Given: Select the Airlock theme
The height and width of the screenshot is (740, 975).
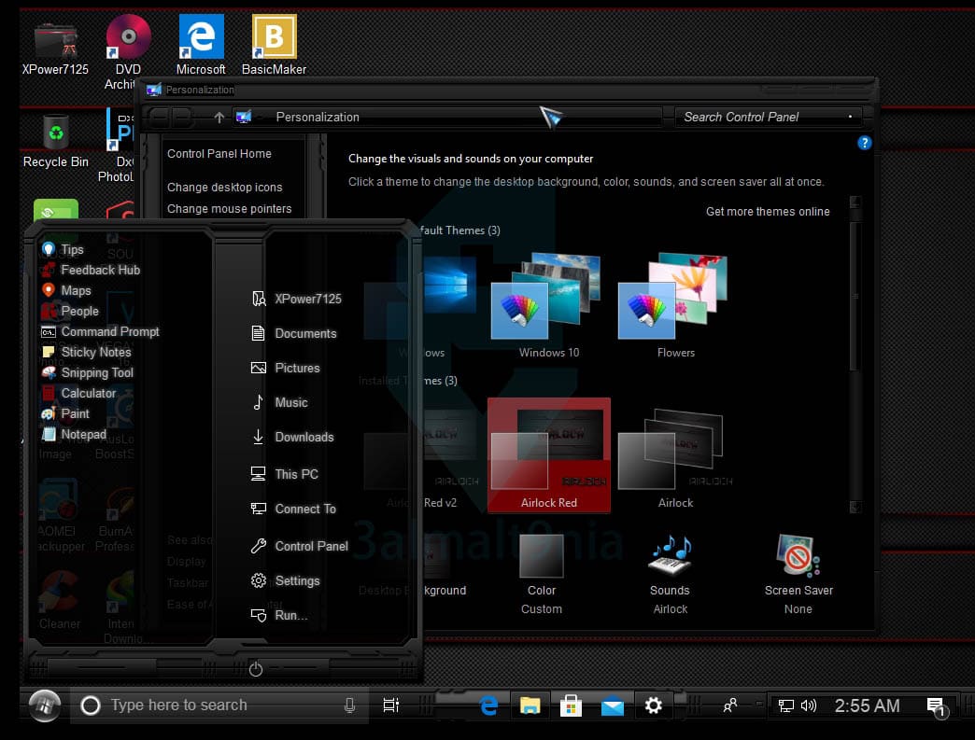Looking at the screenshot, I should pos(675,458).
